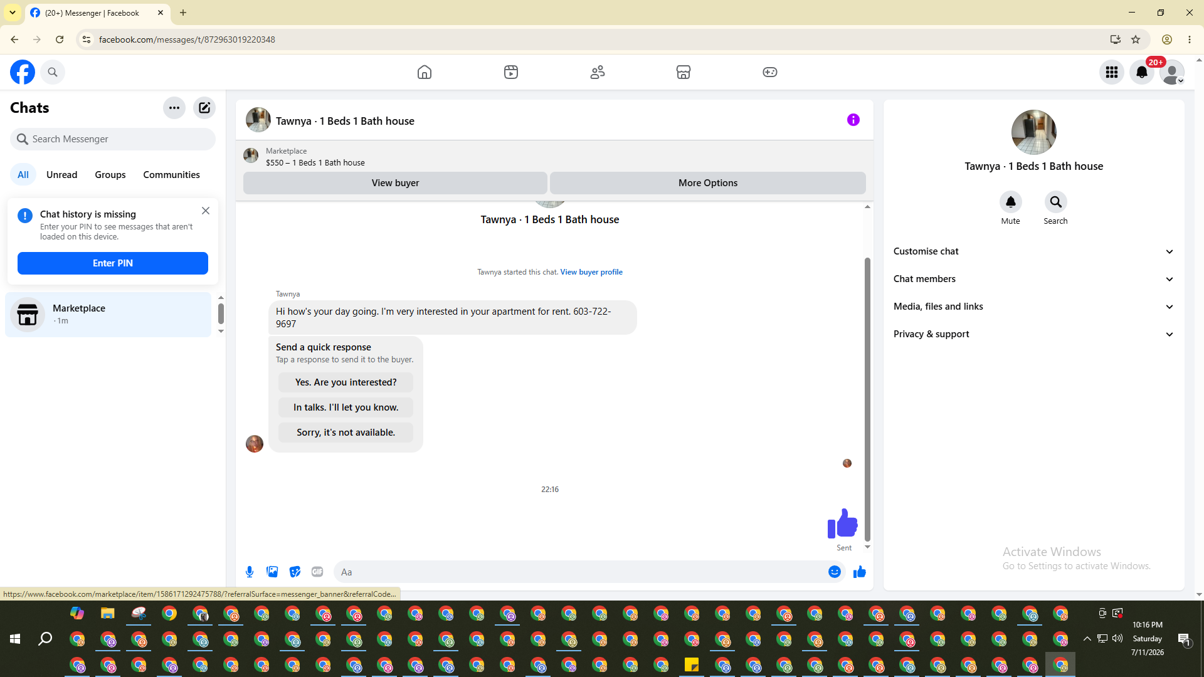
Task: Open the notifications bell
Action: [1142, 72]
